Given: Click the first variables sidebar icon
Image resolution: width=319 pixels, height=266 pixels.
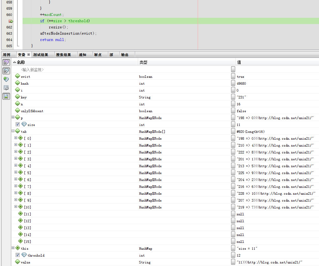Looking at the screenshot, I should click(x=6, y=63).
